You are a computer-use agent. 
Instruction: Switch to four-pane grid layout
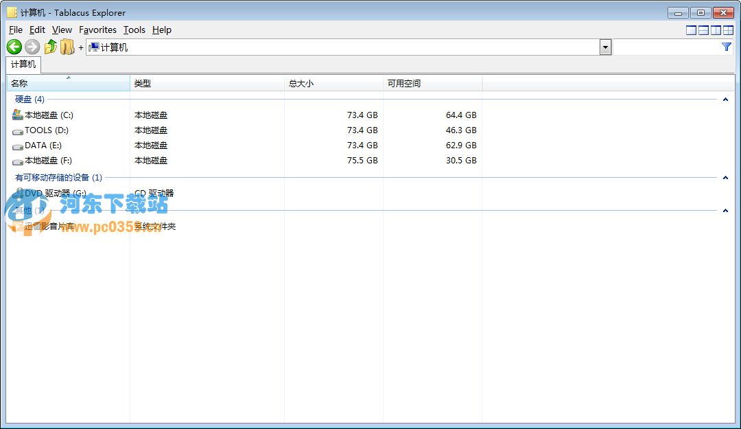click(x=727, y=30)
